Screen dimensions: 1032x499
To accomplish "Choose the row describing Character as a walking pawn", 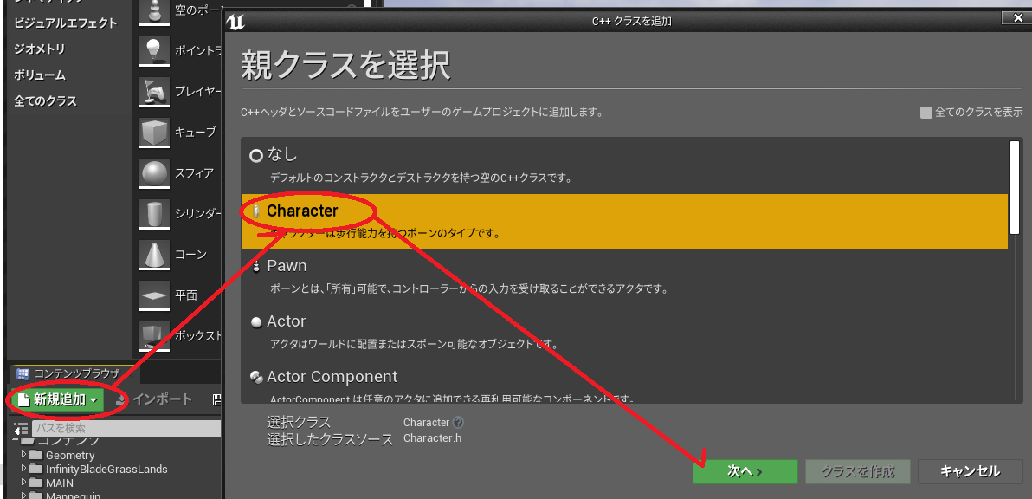I will coord(624,221).
